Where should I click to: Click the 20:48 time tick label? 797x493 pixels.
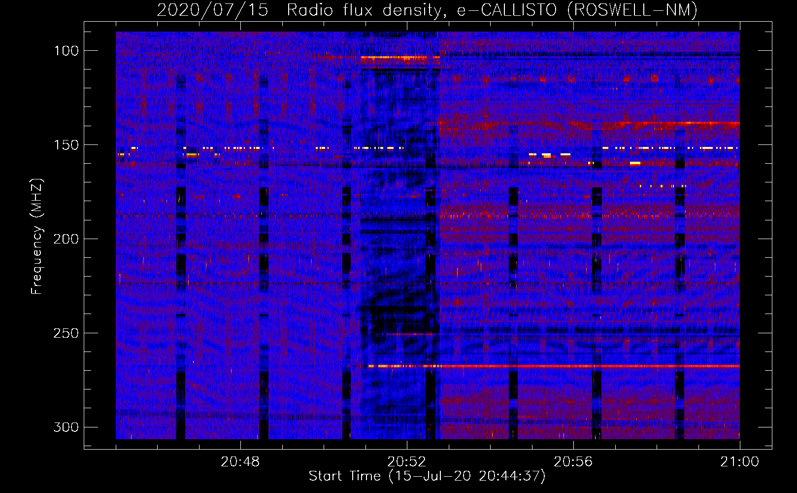[x=240, y=462]
